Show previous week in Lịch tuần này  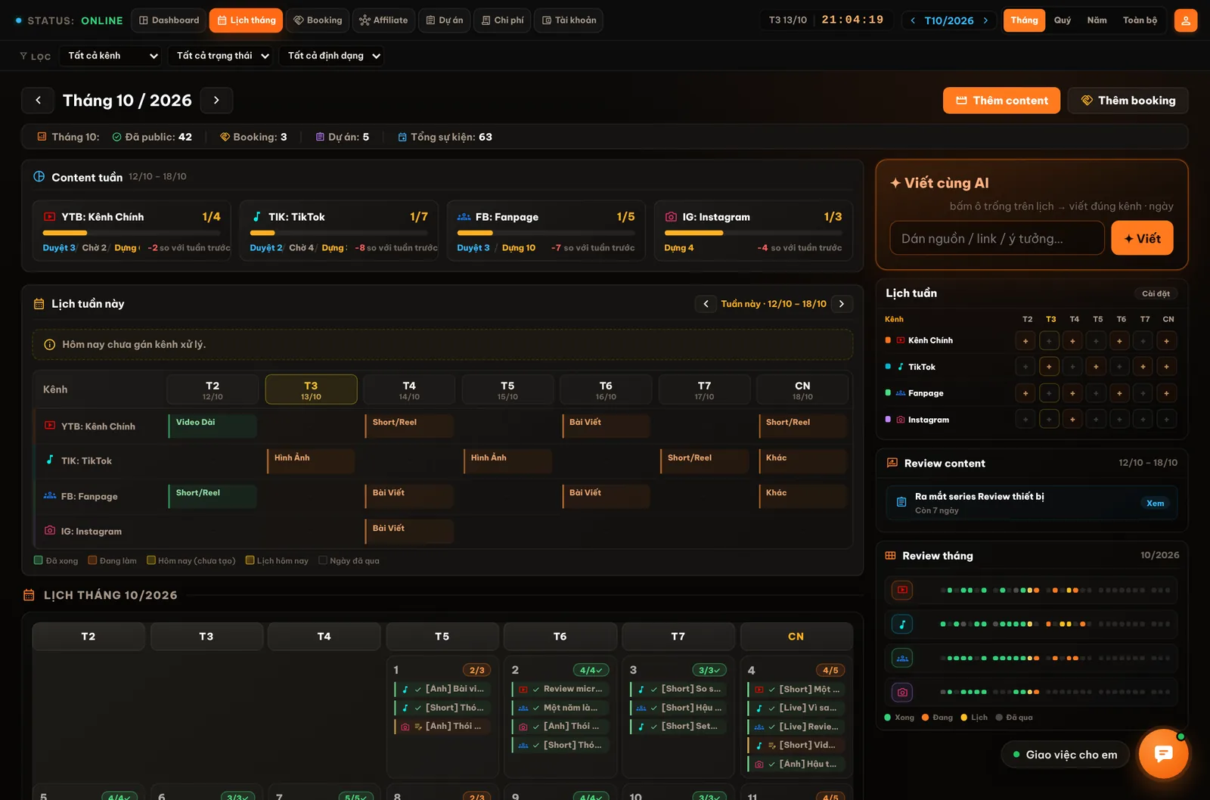point(706,304)
